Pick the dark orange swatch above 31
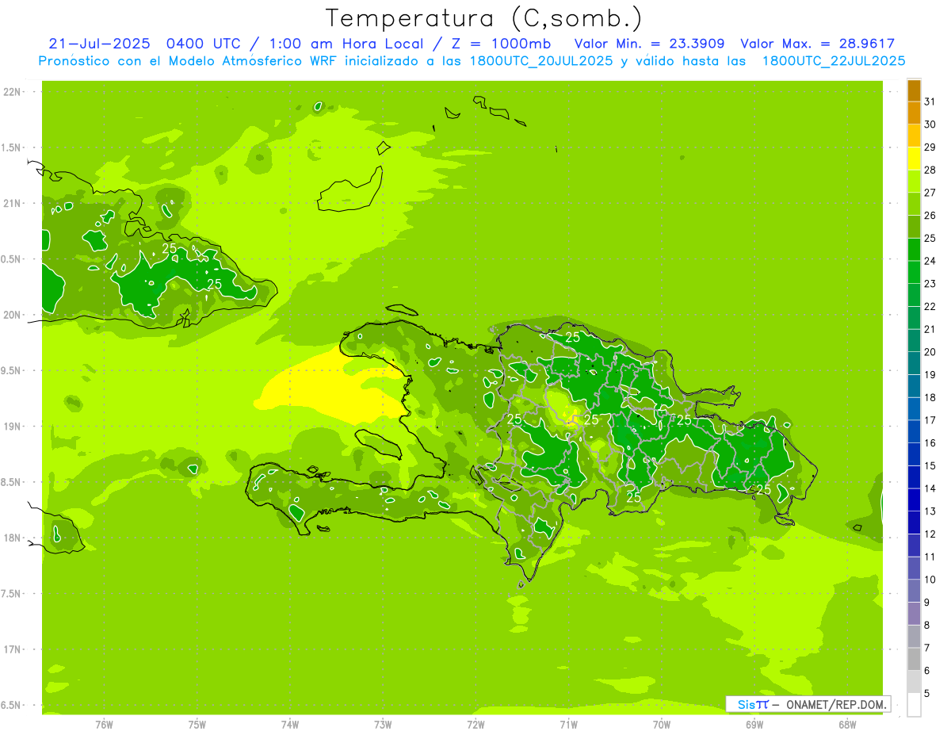 (914, 90)
